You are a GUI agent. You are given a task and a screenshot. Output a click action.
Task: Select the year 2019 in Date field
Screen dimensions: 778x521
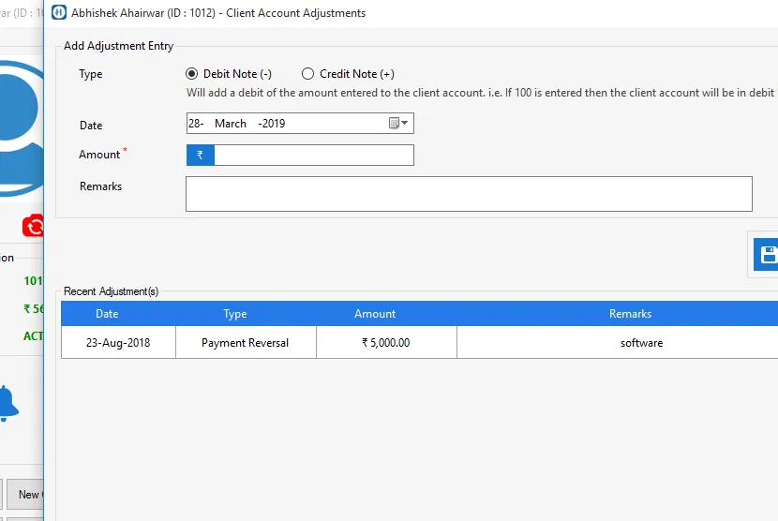coord(274,124)
